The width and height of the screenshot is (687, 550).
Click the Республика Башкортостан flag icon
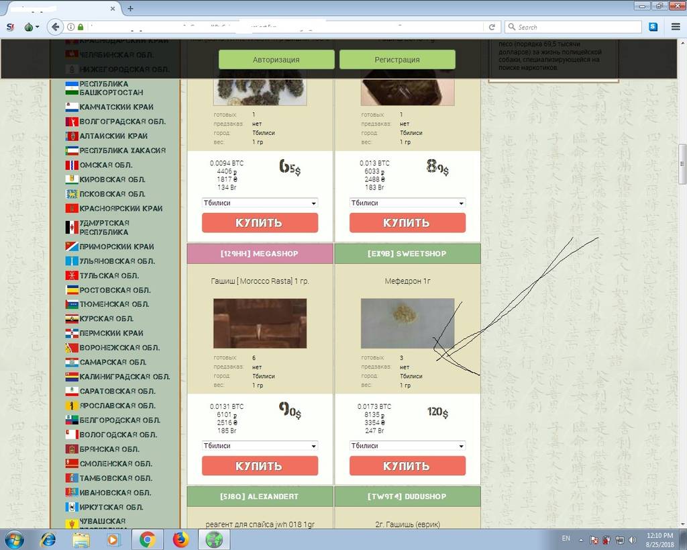coord(72,88)
